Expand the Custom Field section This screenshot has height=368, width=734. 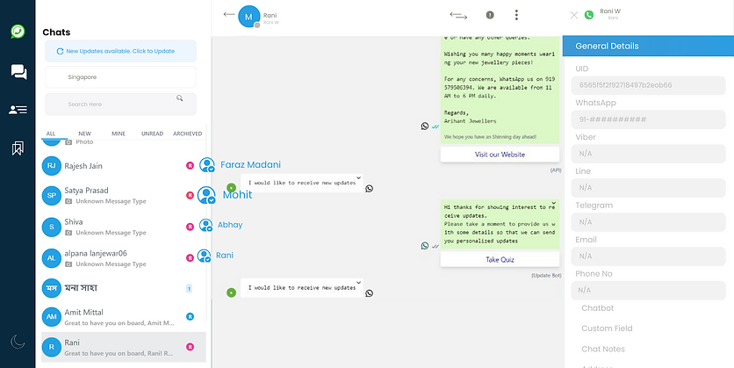(606, 328)
